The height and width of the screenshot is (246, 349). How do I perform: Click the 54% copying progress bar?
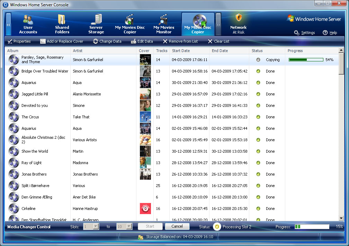[306, 60]
